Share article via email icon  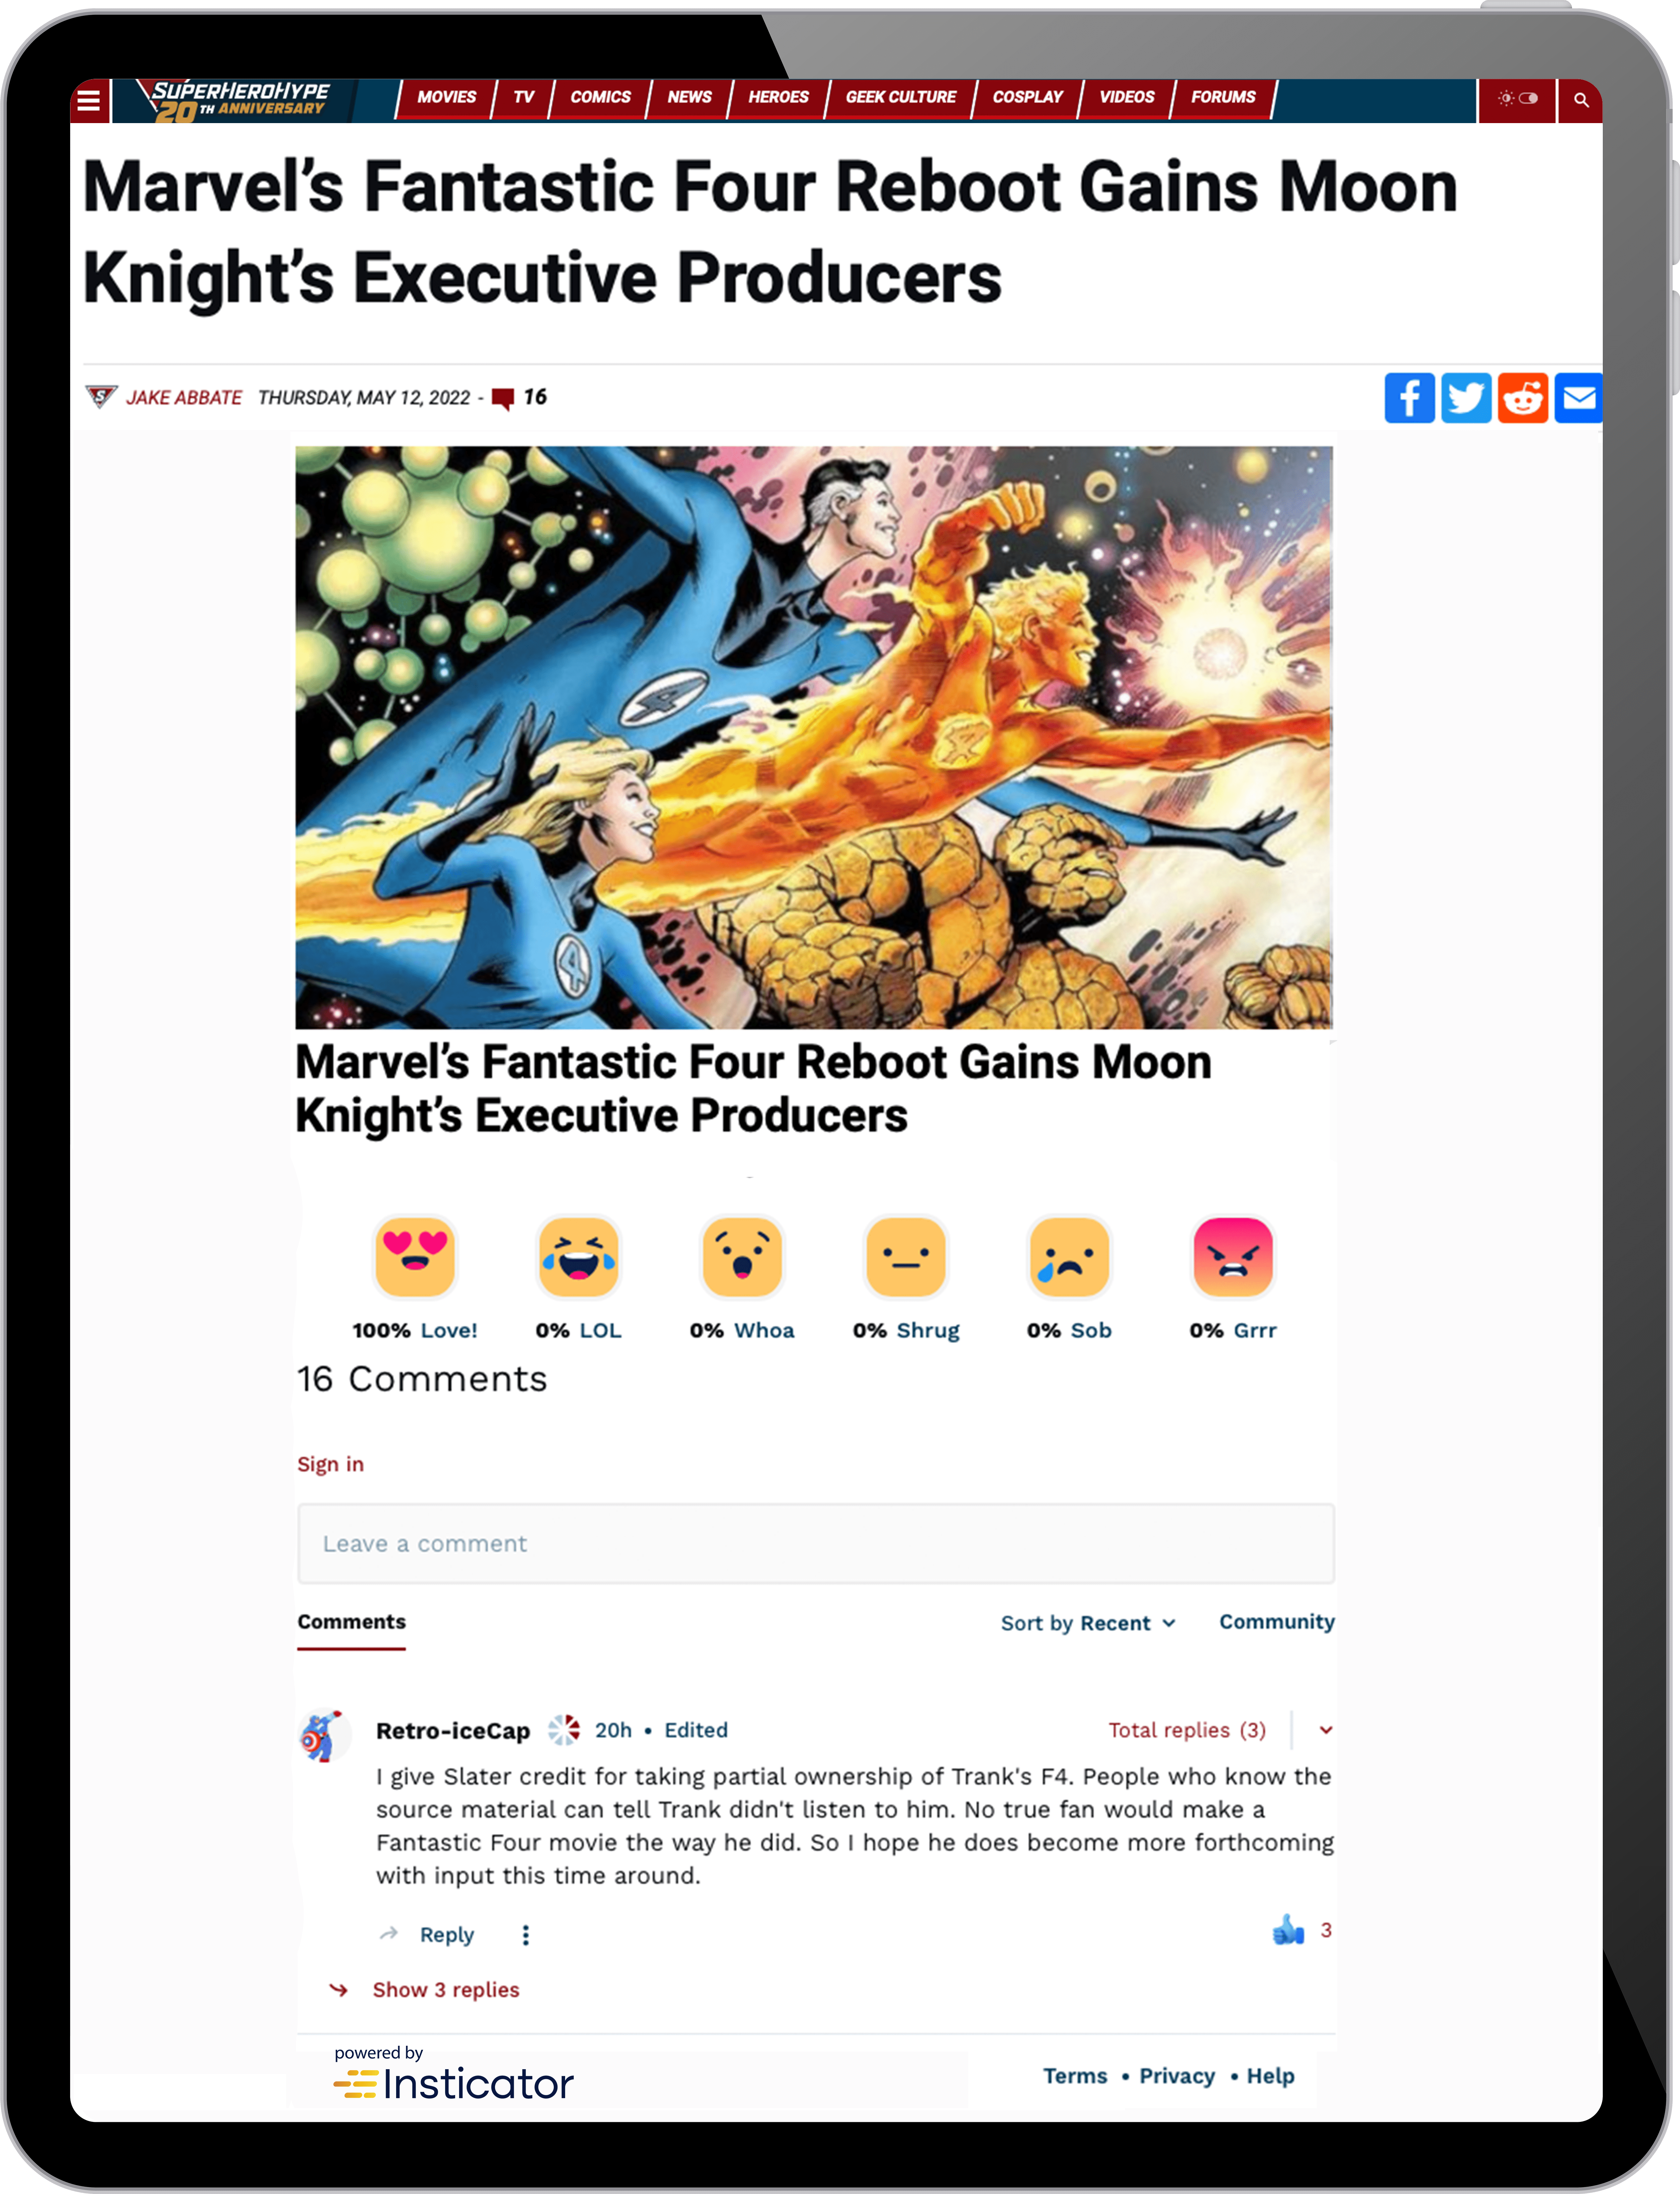[1579, 398]
